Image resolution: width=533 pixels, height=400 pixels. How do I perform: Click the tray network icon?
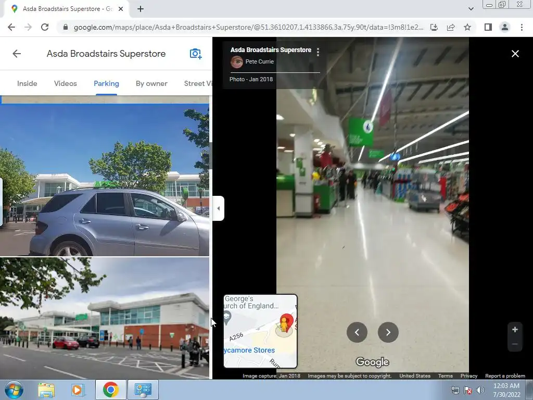click(455, 390)
